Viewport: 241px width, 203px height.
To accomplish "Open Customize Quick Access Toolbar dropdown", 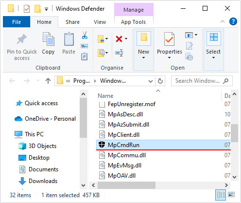I will [47, 9].
